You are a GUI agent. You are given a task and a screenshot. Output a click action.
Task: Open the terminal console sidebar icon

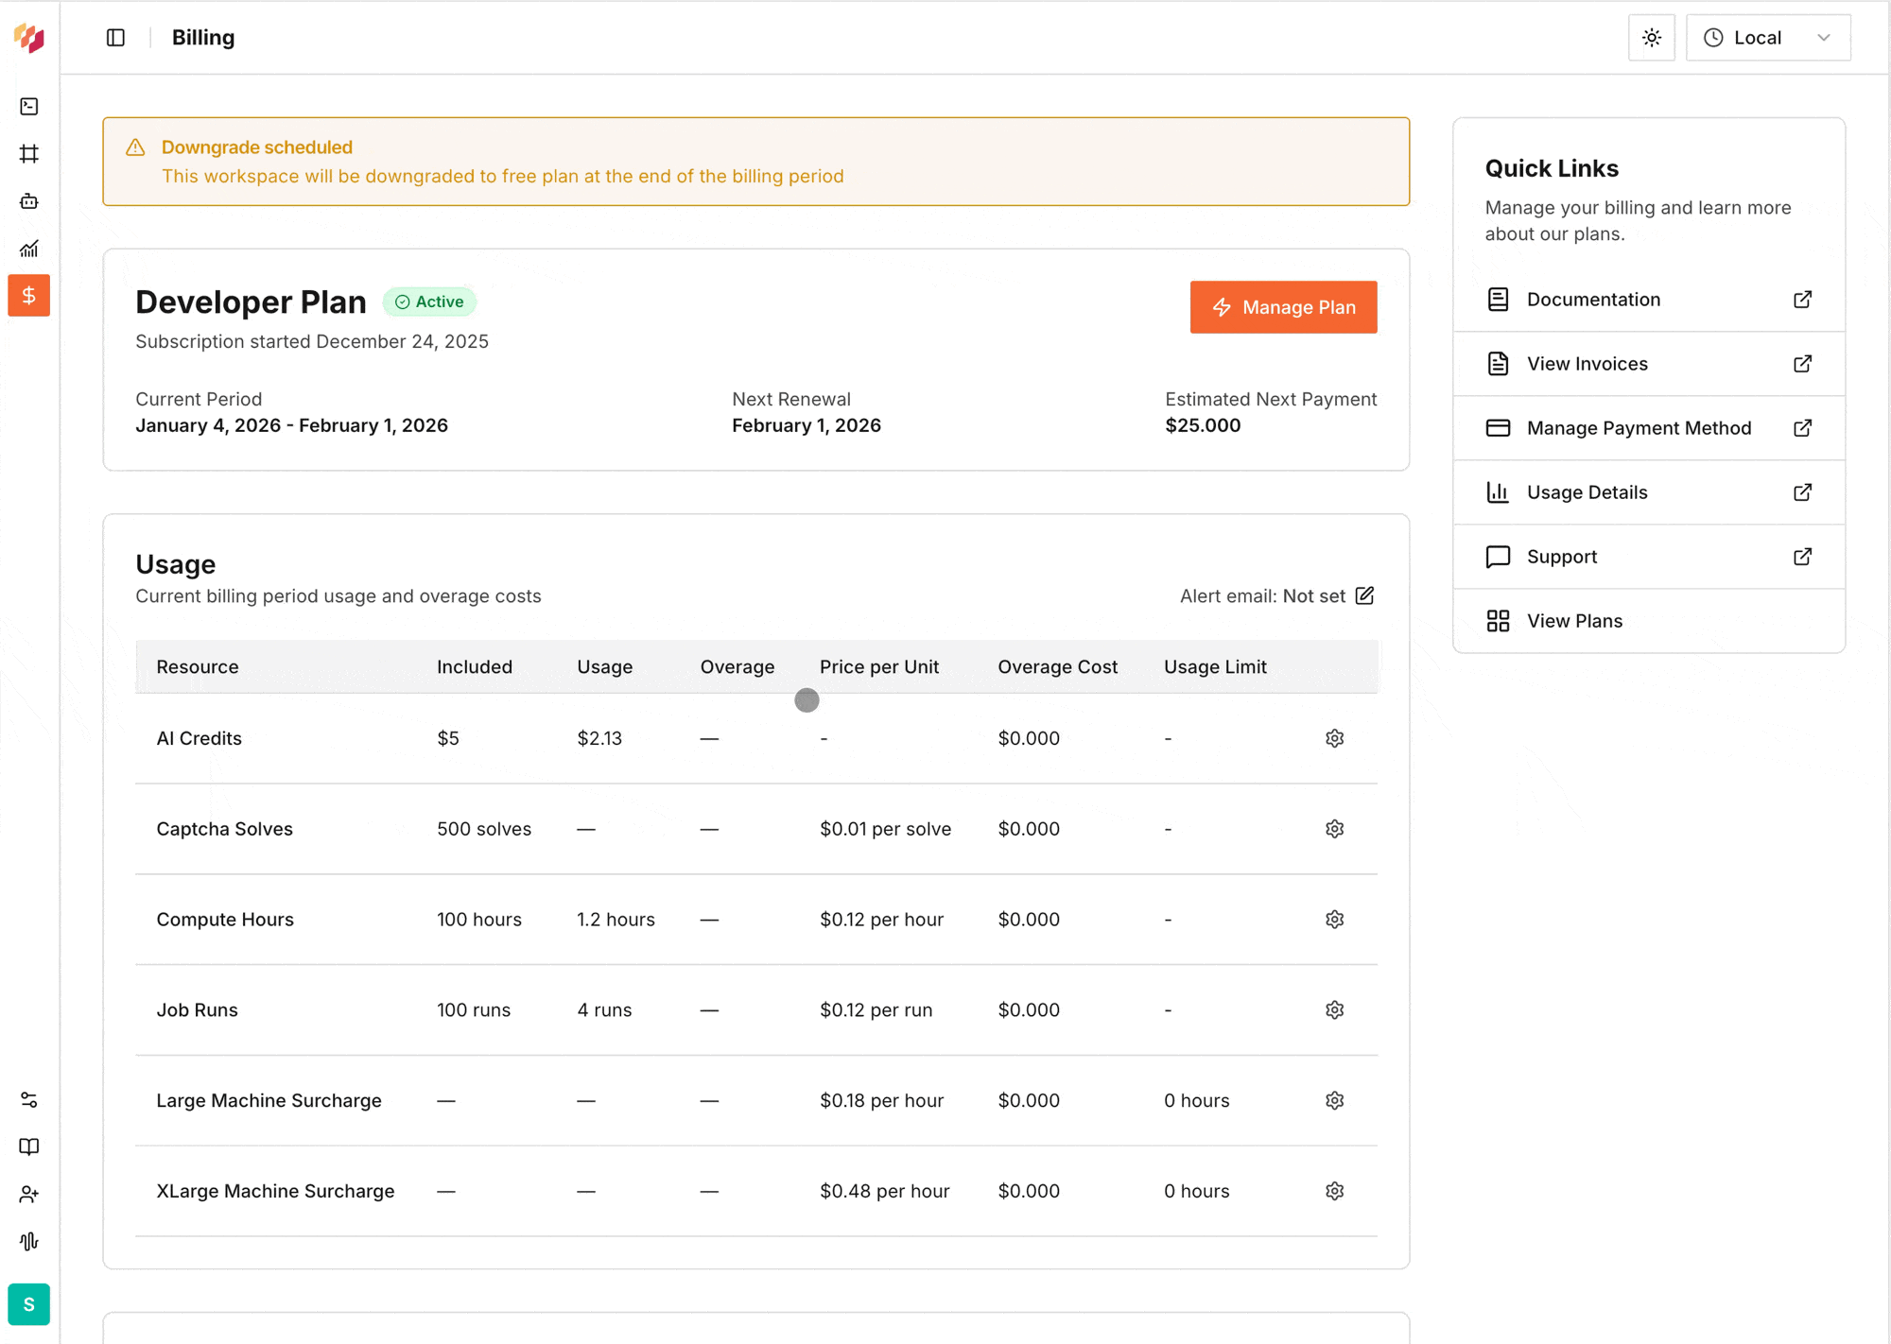tap(29, 107)
